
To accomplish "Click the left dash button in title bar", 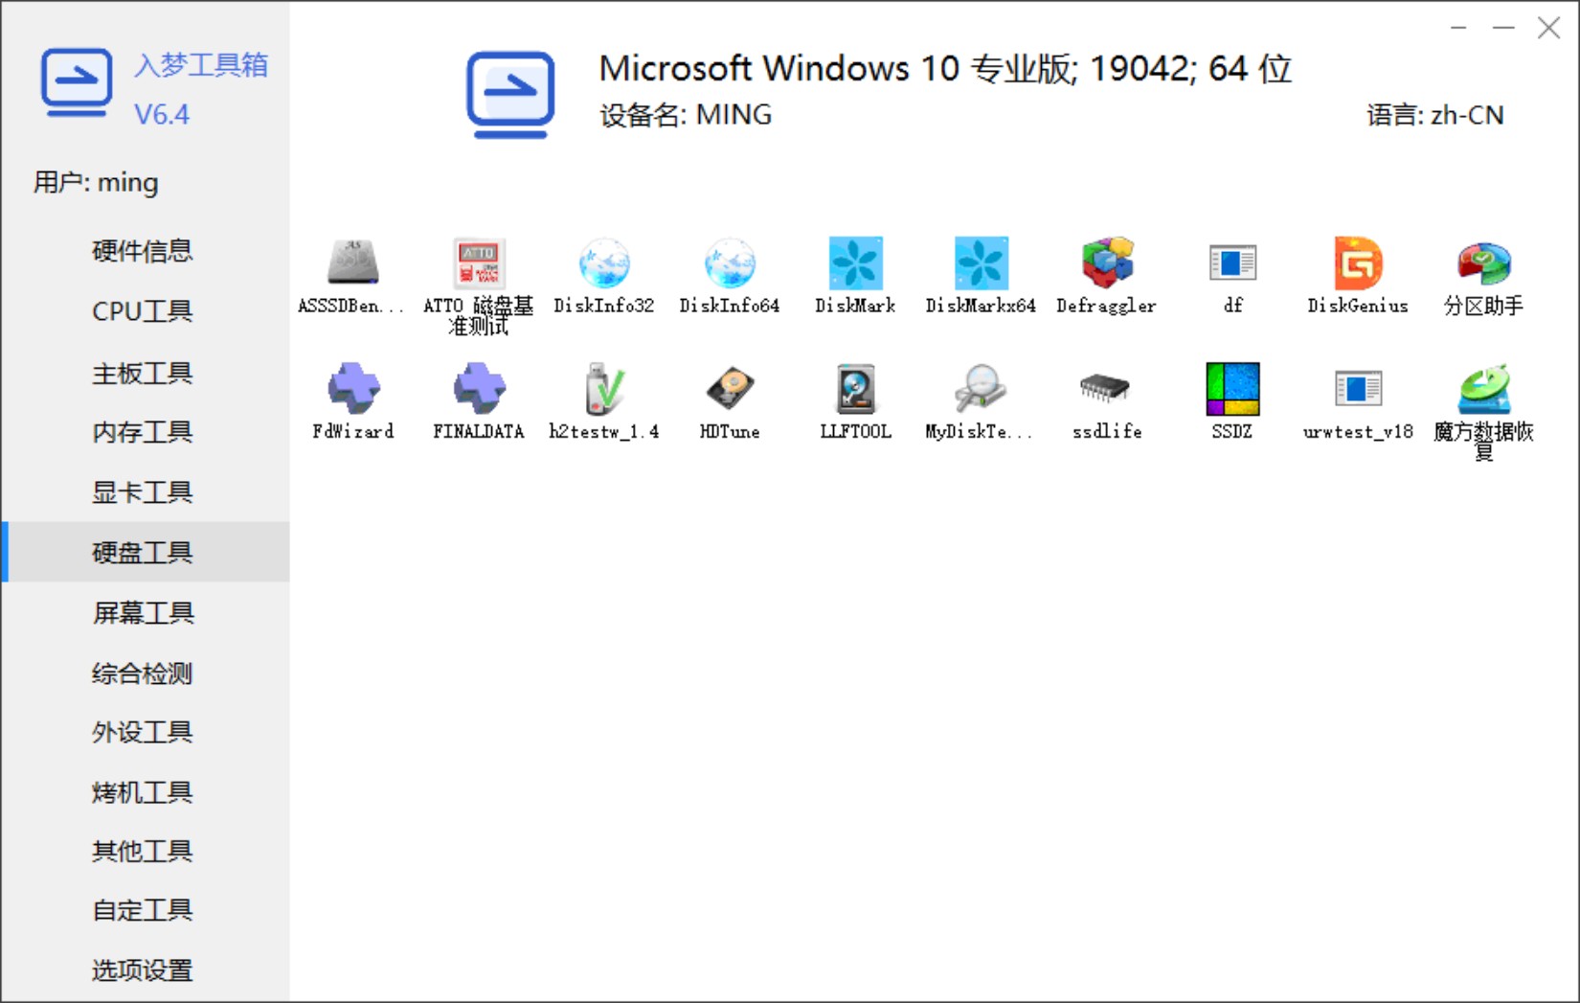I will (x=1458, y=28).
